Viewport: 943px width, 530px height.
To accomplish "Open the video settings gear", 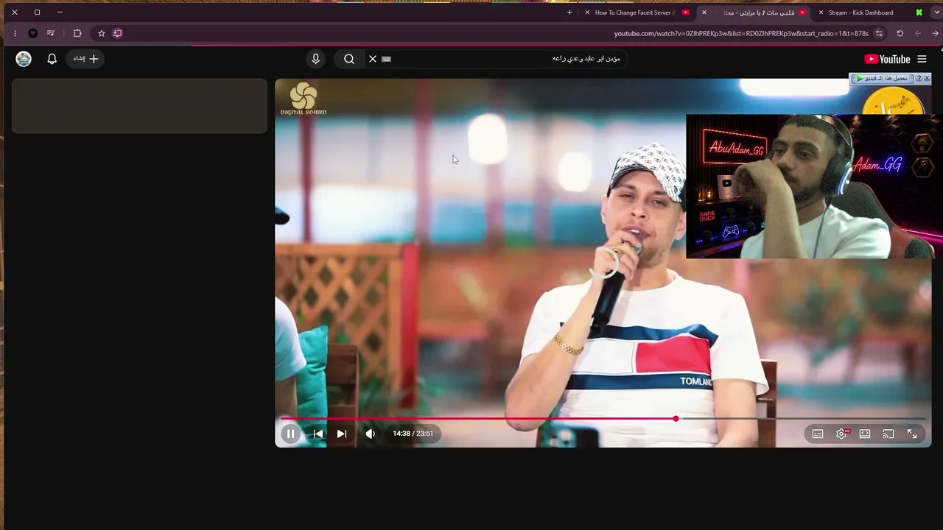I will pos(841,434).
